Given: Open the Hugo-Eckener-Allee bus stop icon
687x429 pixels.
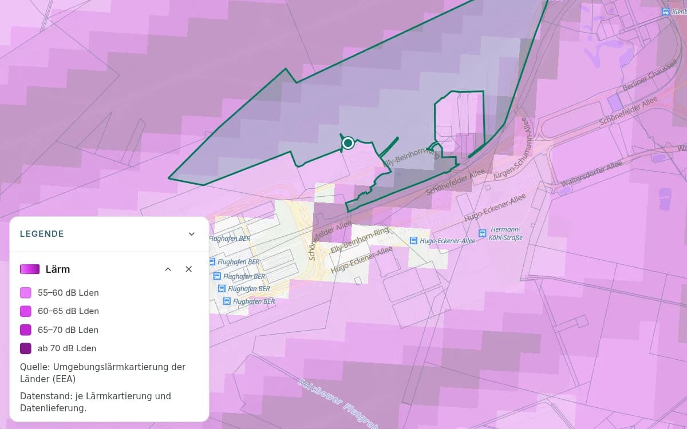Looking at the screenshot, I should (x=414, y=241).
